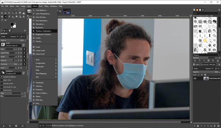Select the Move tool in toolbox
This screenshot has width=221, height=128.
[x=2, y=13]
